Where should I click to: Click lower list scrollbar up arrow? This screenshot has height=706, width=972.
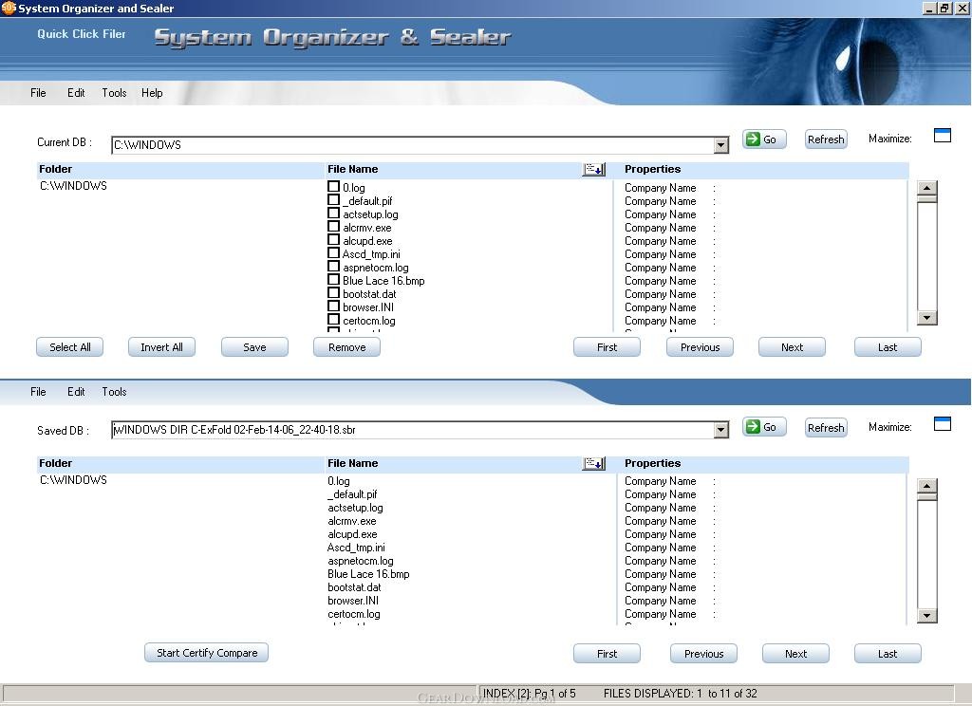[926, 485]
